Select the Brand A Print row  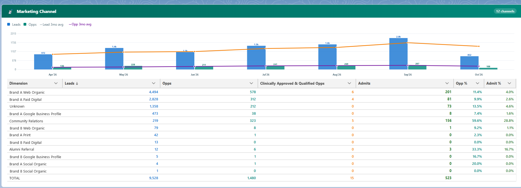[x=262, y=135]
